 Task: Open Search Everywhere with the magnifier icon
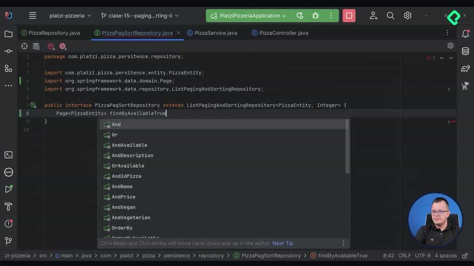pyautogui.click(x=391, y=15)
